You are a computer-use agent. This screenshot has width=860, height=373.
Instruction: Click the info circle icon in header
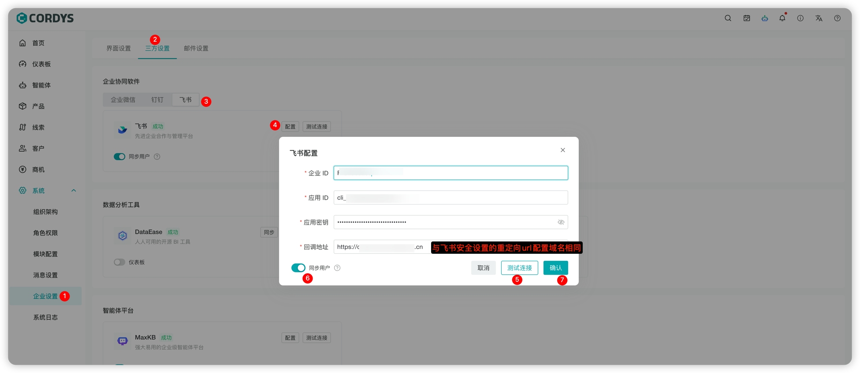800,18
